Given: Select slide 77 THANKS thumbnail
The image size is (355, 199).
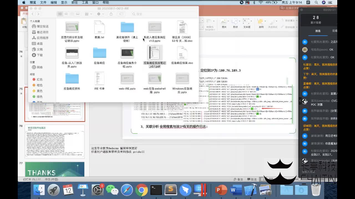Looking at the screenshot, I should [55, 169].
